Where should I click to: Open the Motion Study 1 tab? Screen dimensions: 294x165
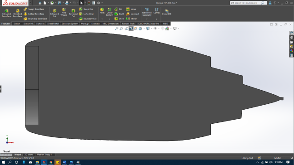[44, 155]
